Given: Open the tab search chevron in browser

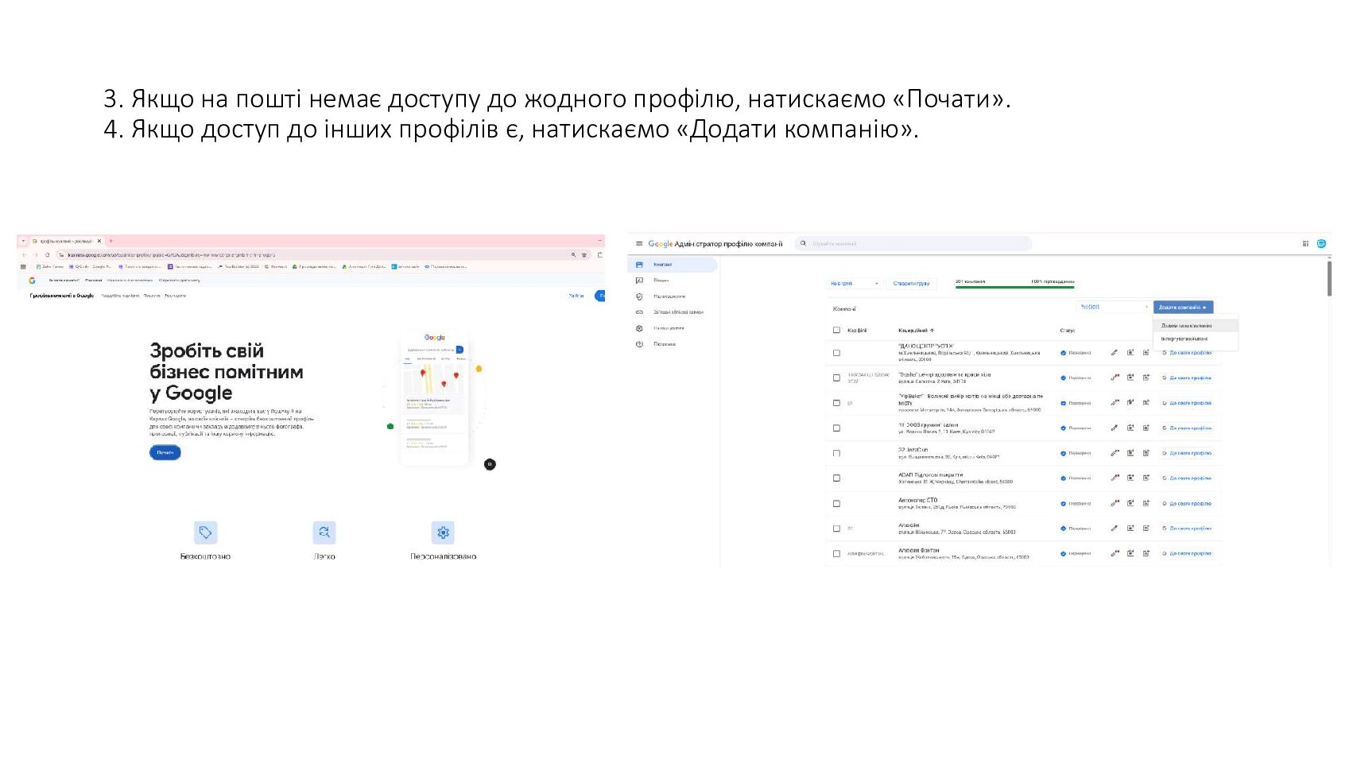Looking at the screenshot, I should pos(23,241).
